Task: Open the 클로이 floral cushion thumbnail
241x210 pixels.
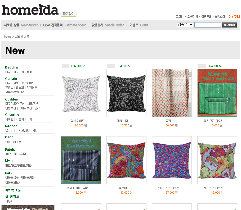Action: tap(126, 160)
